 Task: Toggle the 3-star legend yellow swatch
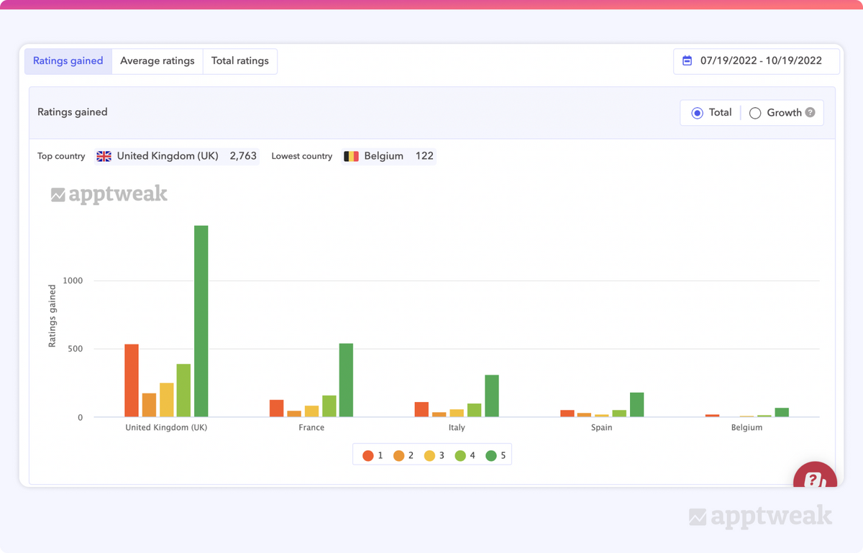[x=429, y=455]
